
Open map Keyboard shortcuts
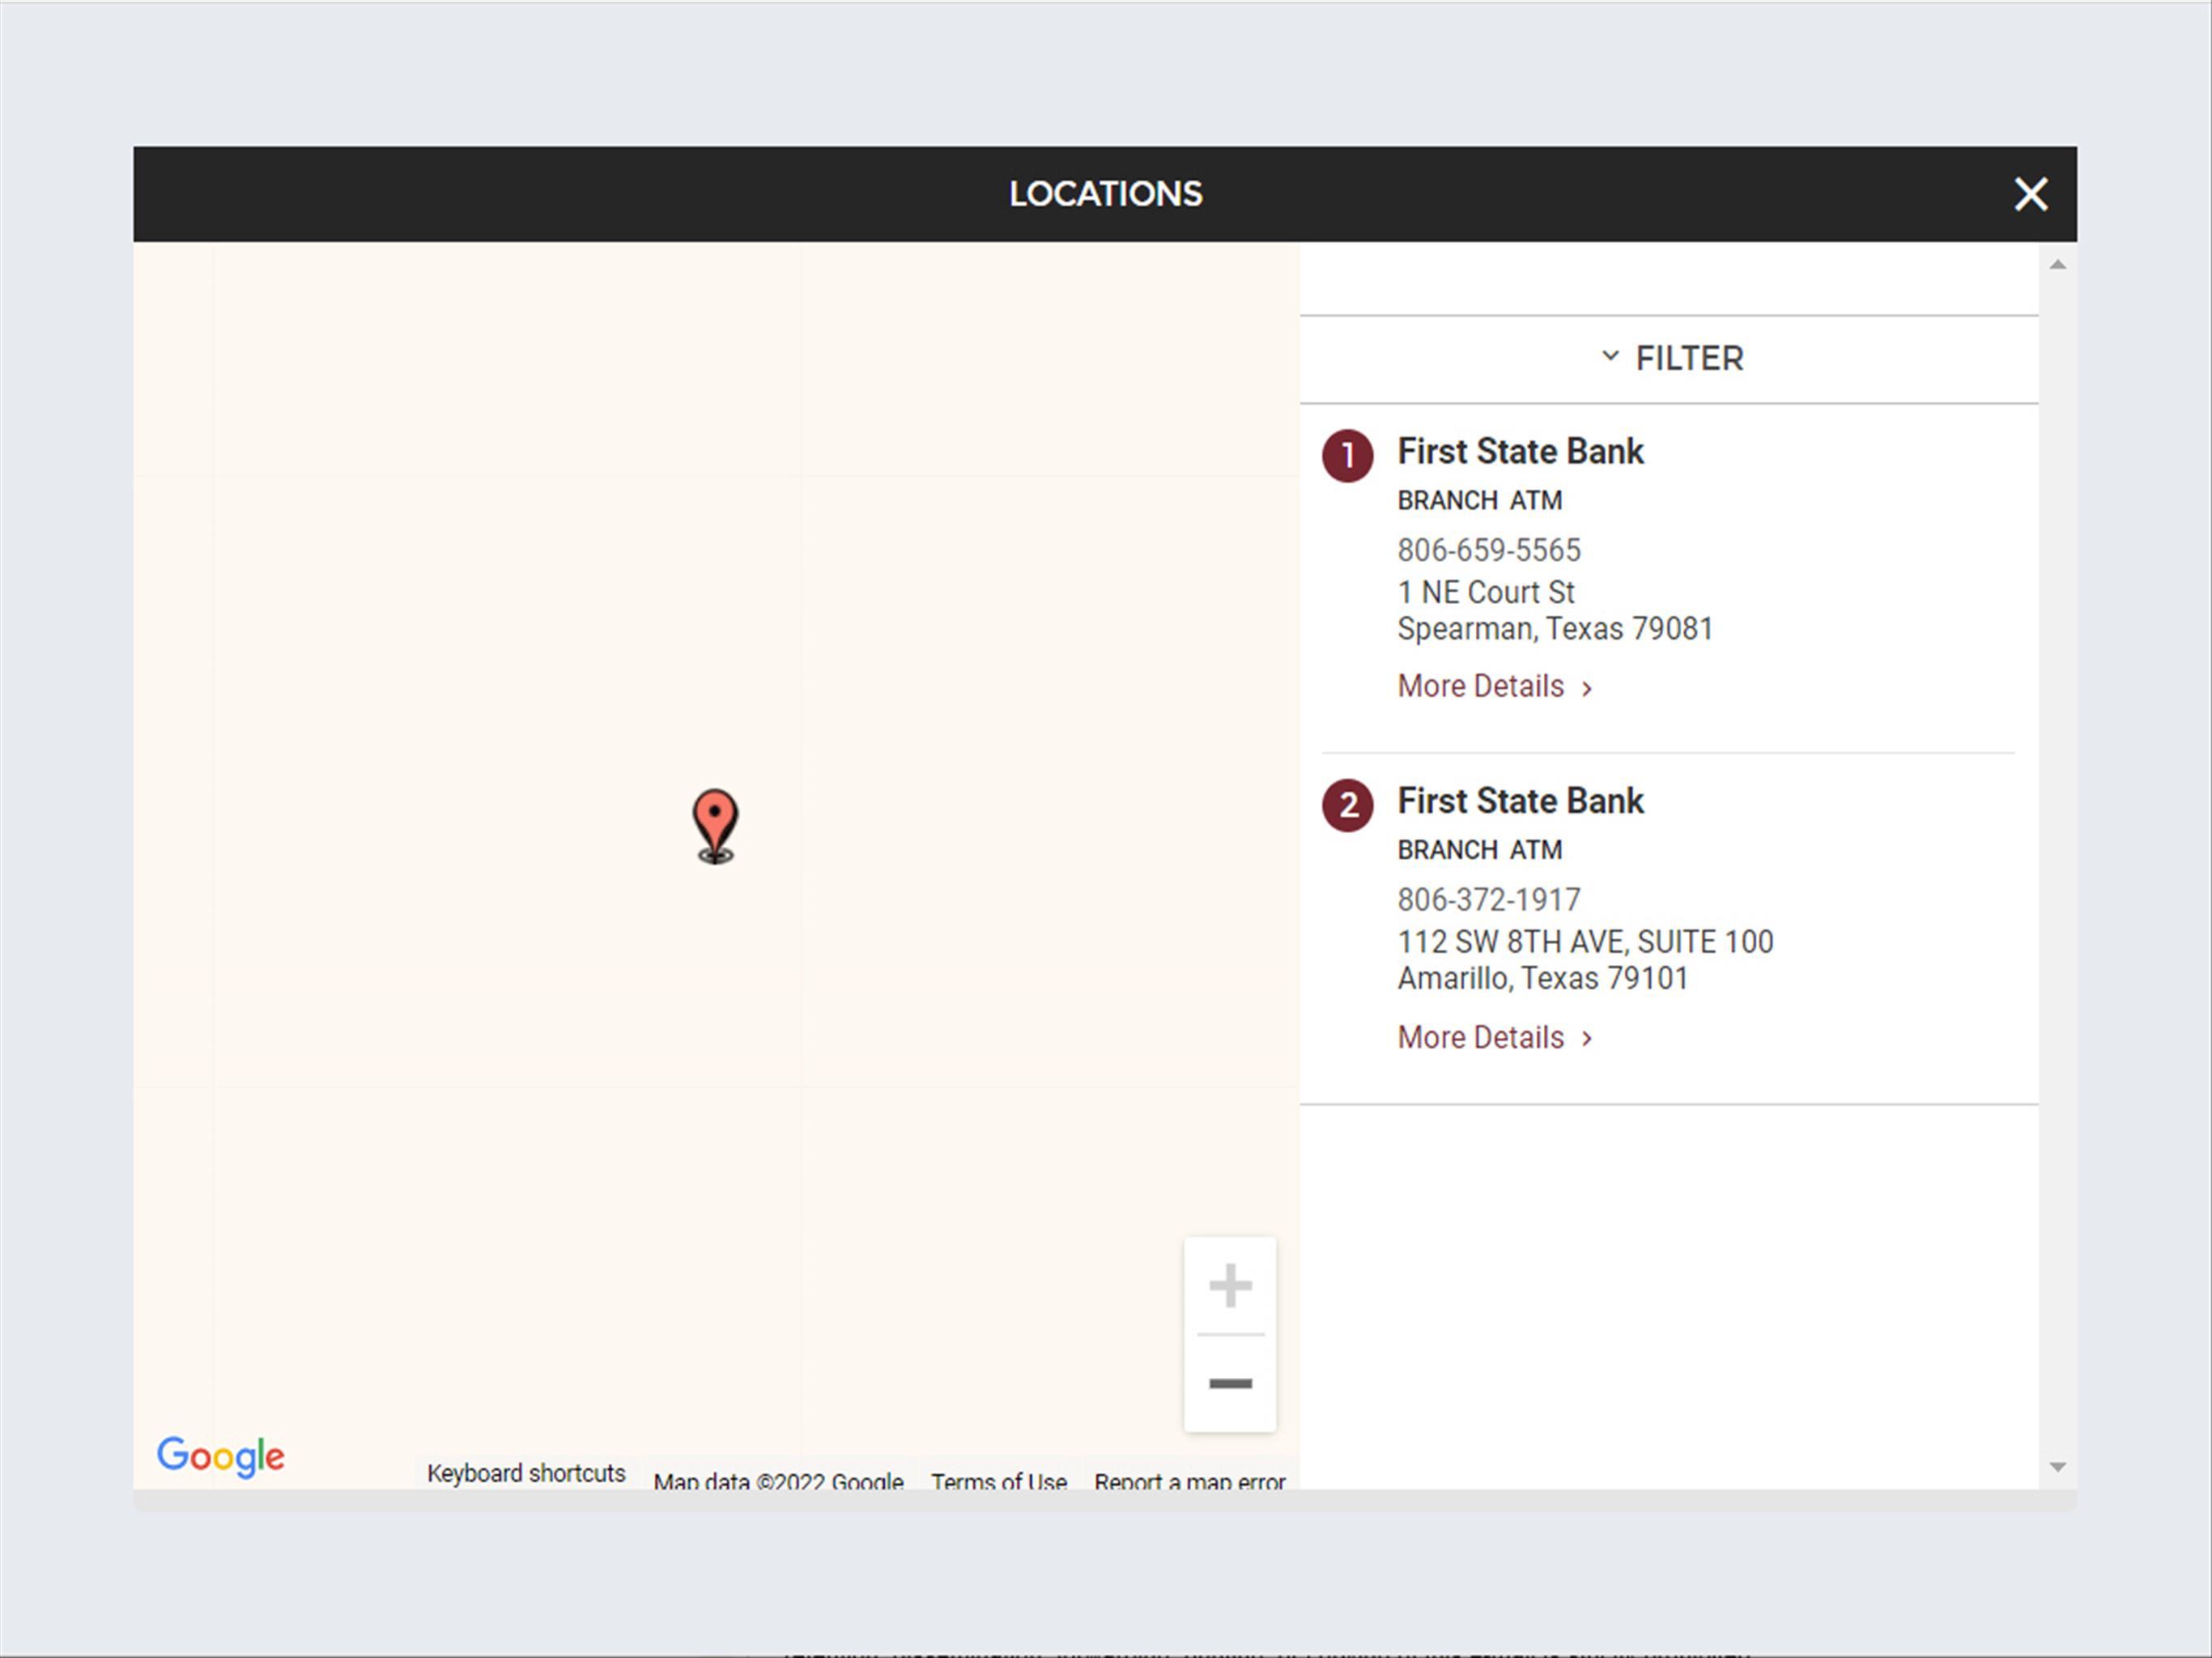[x=526, y=1473]
